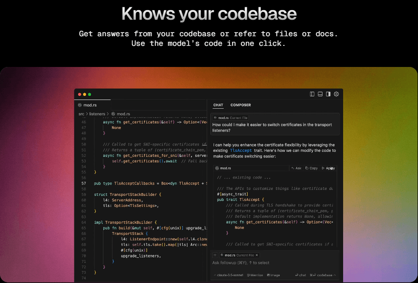Select the CHAT tab
Image resolution: width=418 pixels, height=283 pixels.
(x=218, y=105)
